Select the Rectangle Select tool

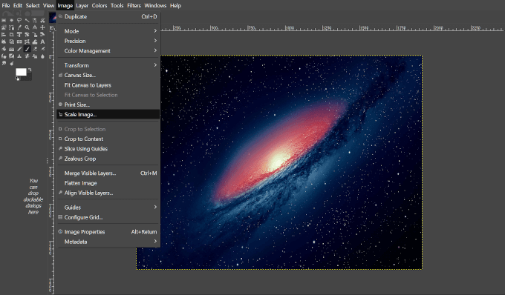pyautogui.click(x=4, y=20)
